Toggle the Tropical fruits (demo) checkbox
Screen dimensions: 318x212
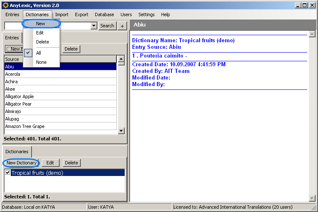click(7, 173)
